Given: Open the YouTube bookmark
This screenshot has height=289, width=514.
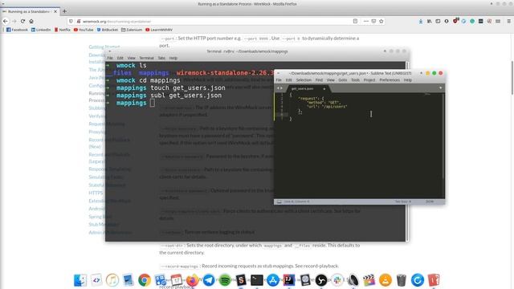Looking at the screenshot, I should tap(84, 30).
